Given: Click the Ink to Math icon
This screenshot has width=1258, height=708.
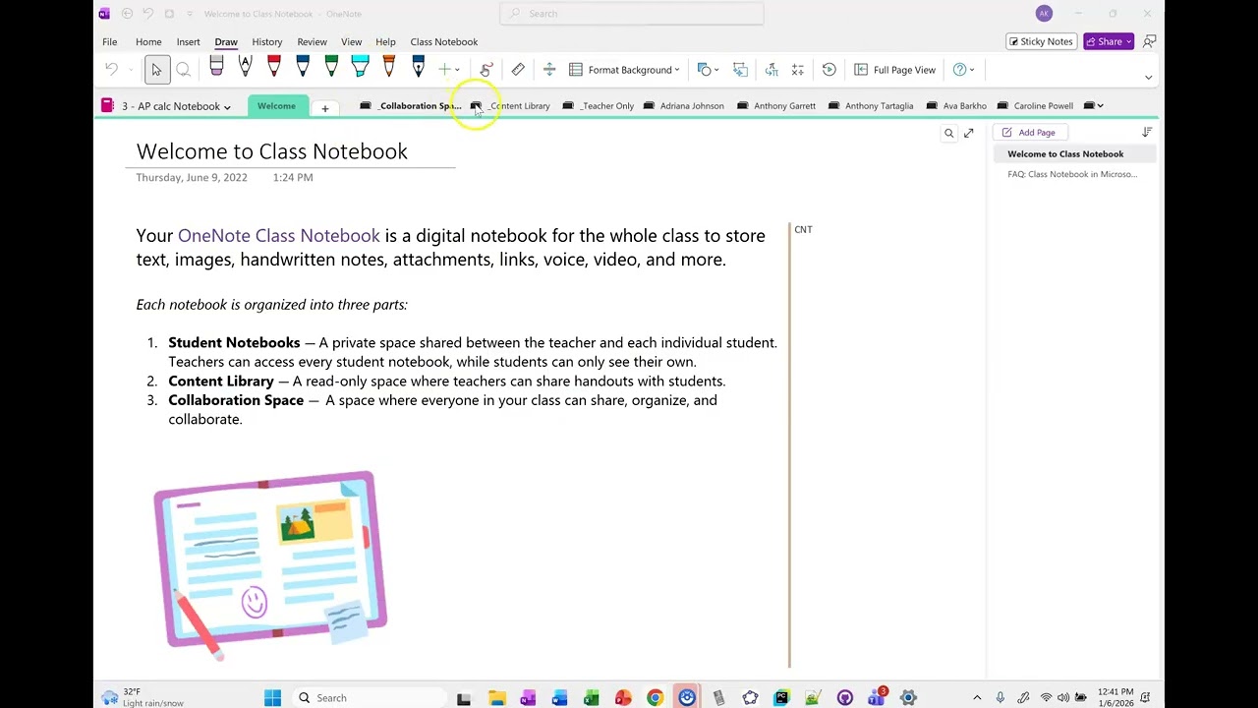Looking at the screenshot, I should click(772, 70).
